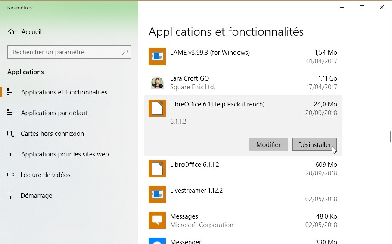Open Applications et fonctionnalités section

point(64,92)
